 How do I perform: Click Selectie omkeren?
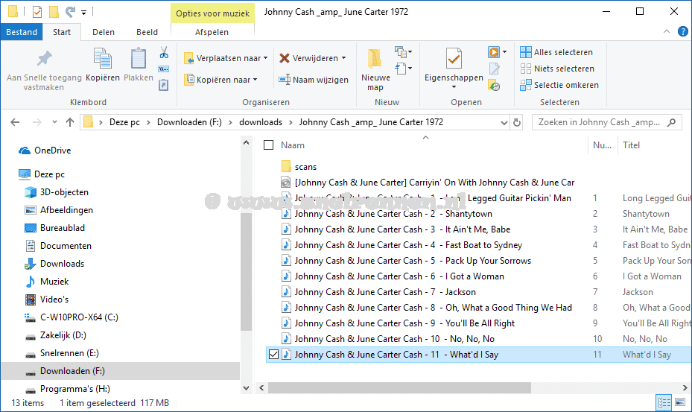(x=559, y=85)
